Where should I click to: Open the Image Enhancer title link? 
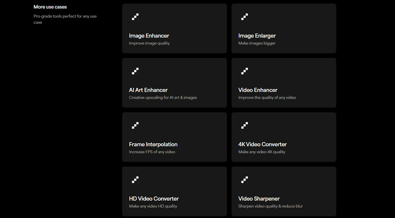(149, 36)
